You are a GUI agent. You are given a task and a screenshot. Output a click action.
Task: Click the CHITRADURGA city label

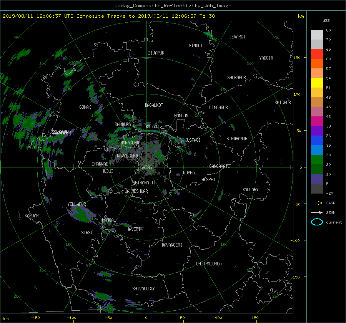209,264
